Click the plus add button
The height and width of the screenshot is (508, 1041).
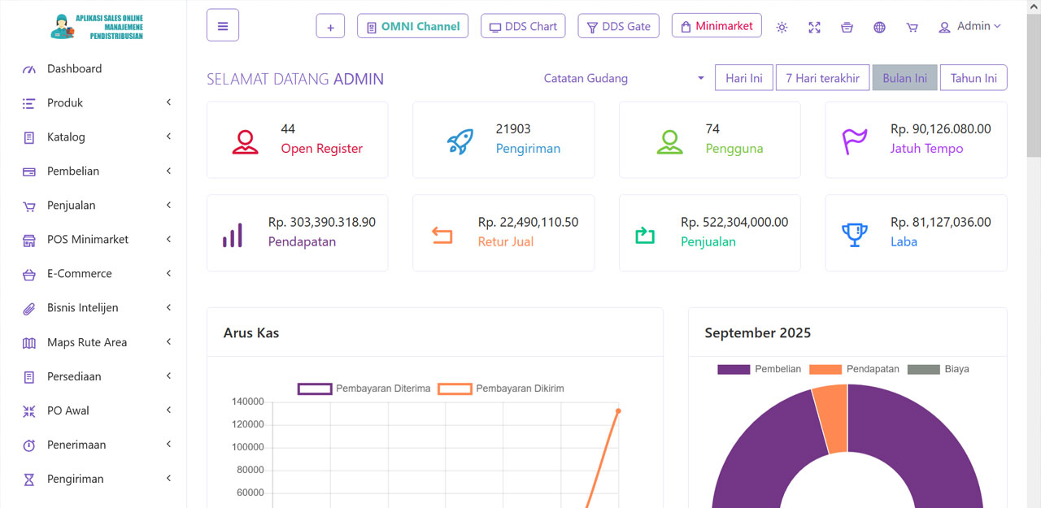[330, 26]
